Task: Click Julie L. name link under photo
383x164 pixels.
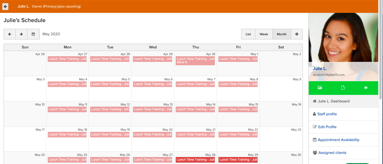Action: [x=320, y=69]
